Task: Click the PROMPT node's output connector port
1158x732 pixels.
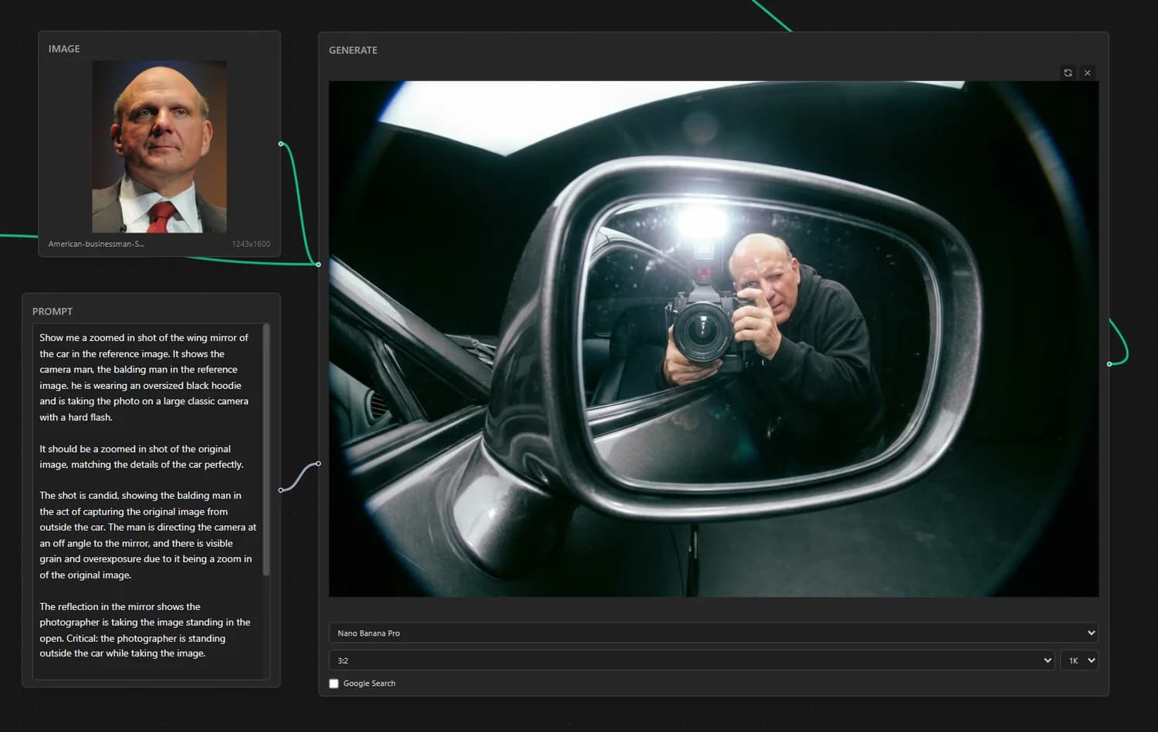Action: (281, 490)
